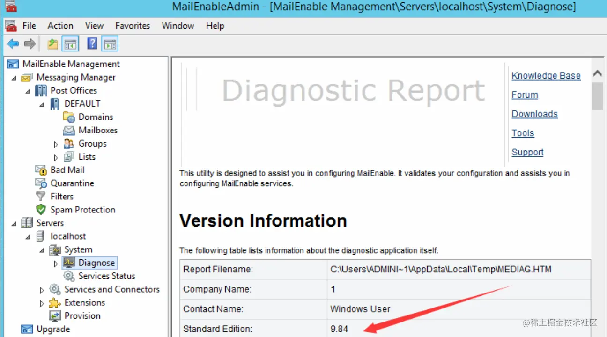Click the Up one level folder icon
The height and width of the screenshot is (337, 607).
(x=53, y=44)
